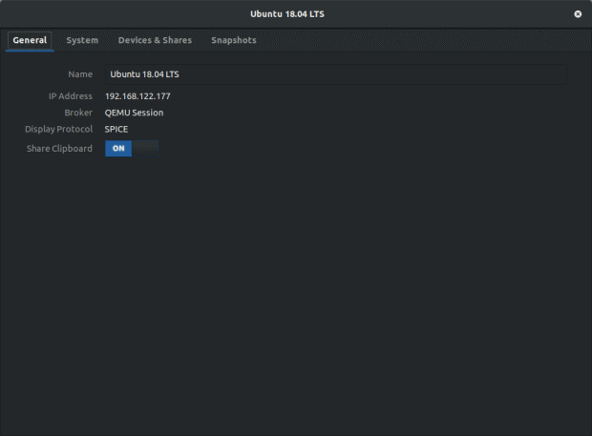Click the window title Ubuntu 18.04 LTS
592x436 pixels.
coord(295,14)
